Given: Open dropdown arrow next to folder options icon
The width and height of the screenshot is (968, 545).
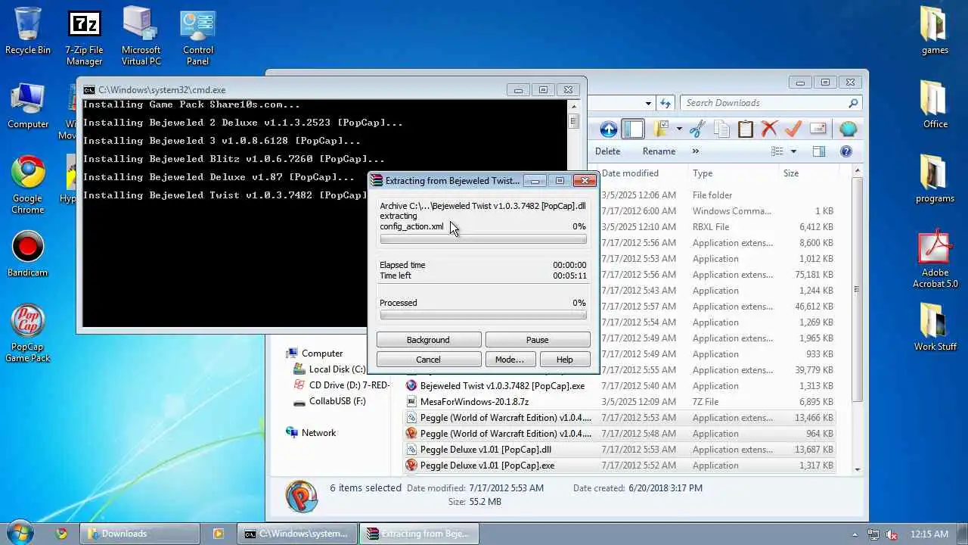Looking at the screenshot, I should (679, 129).
